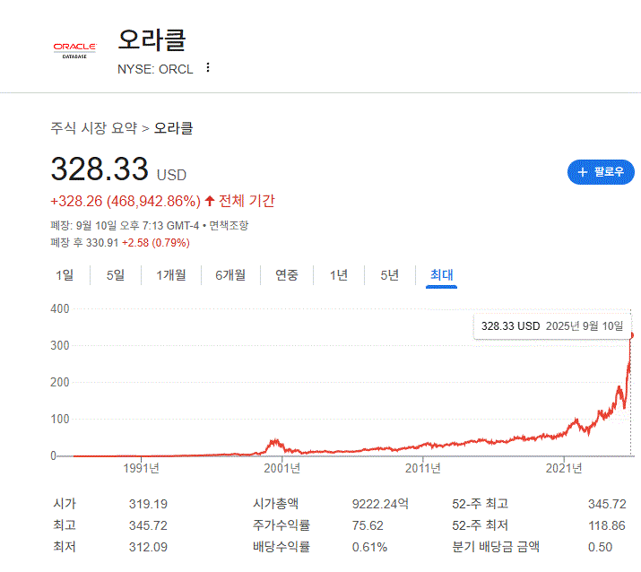641x572 pixels.
Task: Select the 5년 time range tab
Action: [389, 275]
